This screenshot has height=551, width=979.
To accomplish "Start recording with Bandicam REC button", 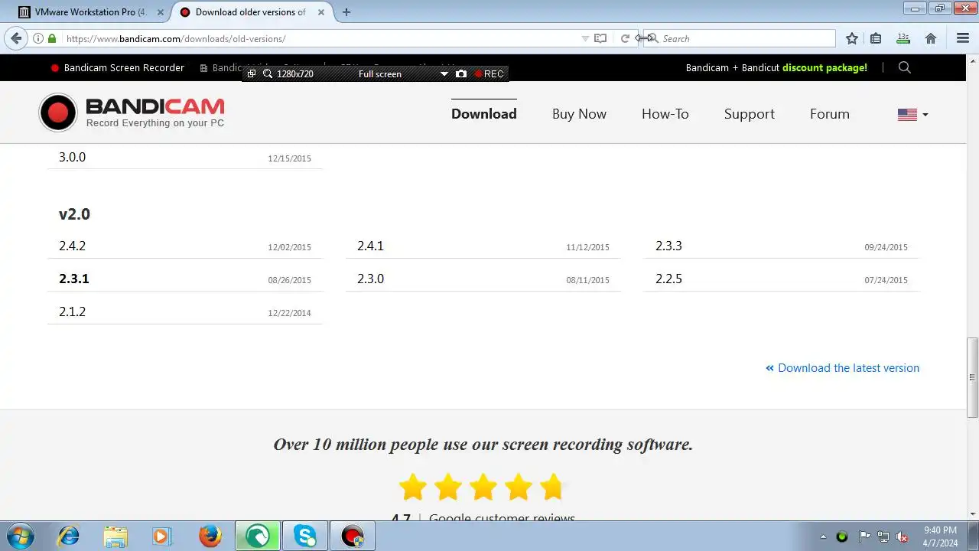I will pyautogui.click(x=489, y=73).
